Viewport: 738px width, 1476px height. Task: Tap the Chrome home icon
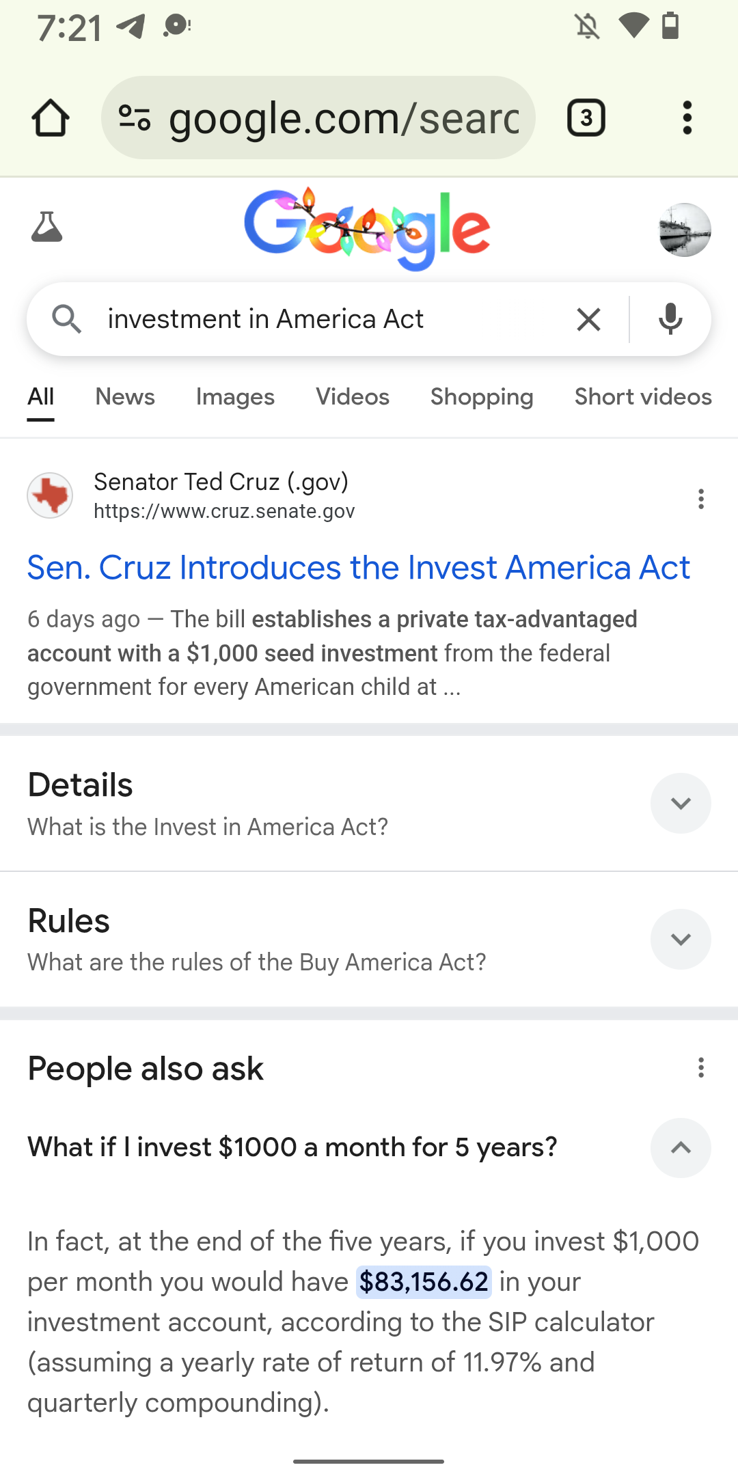51,118
